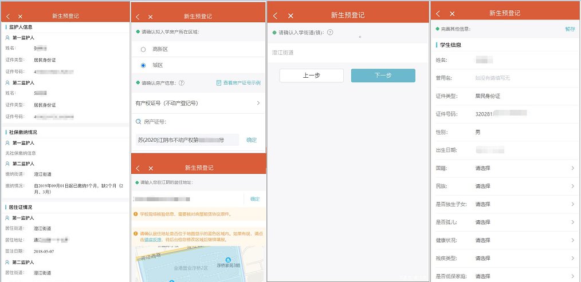581x282 pixels.
Task: Click the search icon beside 房产证号
Action: (x=138, y=121)
